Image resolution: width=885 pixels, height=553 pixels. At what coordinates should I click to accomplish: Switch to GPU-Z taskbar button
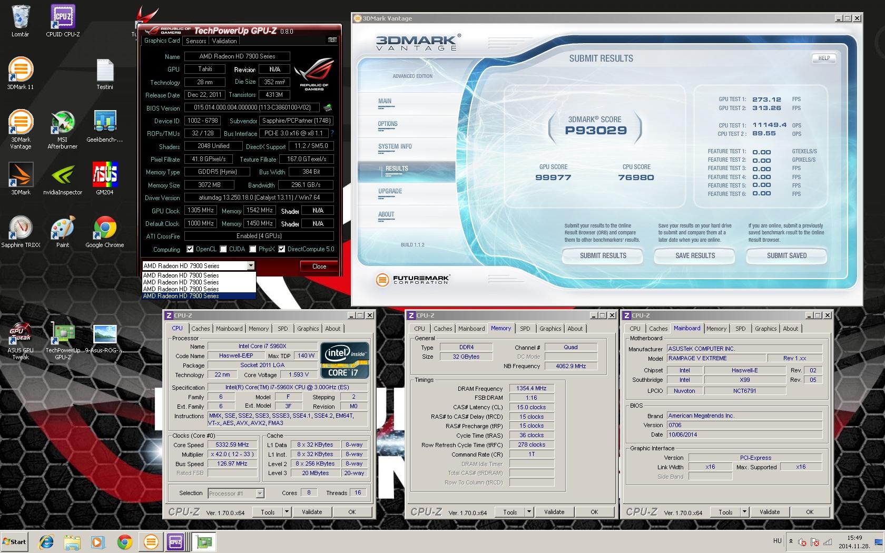pos(203,541)
